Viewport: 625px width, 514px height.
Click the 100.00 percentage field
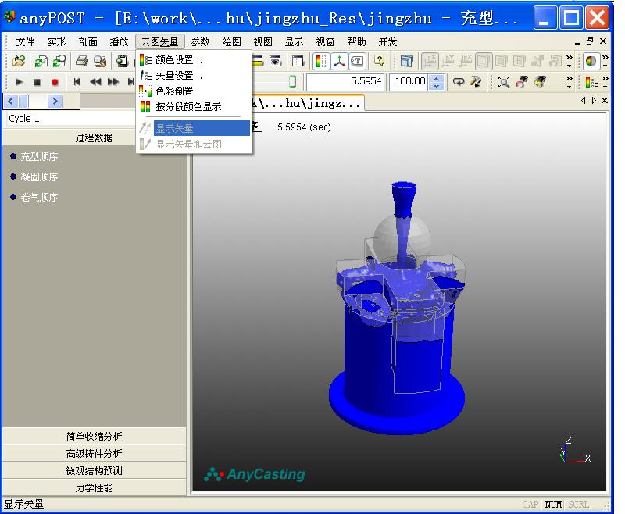point(409,81)
